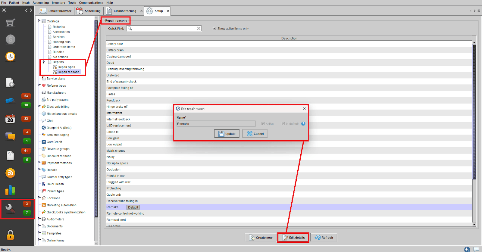Toggle Show active items only checkbox
482x252 pixels.
pyautogui.click(x=214, y=29)
